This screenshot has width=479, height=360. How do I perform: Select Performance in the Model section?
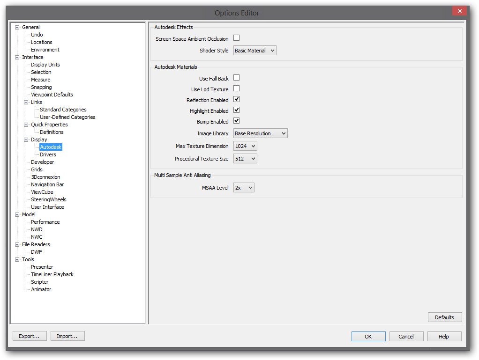(x=45, y=222)
